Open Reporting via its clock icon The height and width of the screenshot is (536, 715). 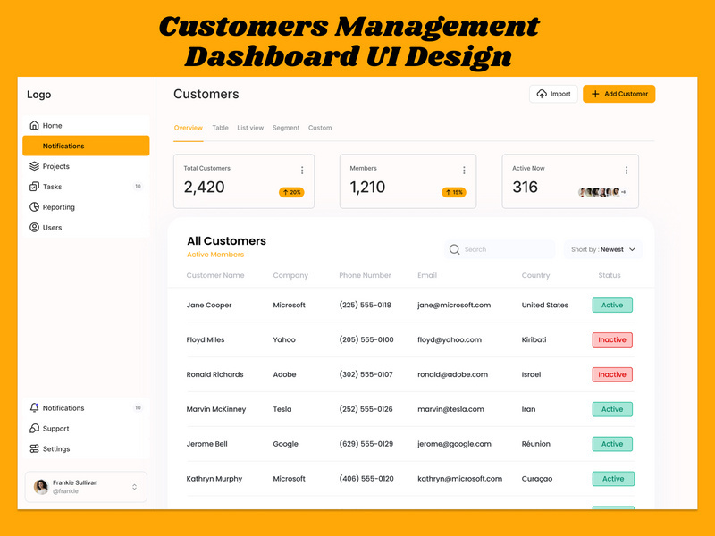pos(34,207)
